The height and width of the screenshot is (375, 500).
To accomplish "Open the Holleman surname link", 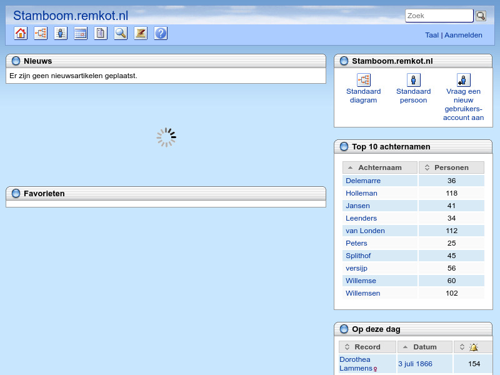I will [x=361, y=193].
